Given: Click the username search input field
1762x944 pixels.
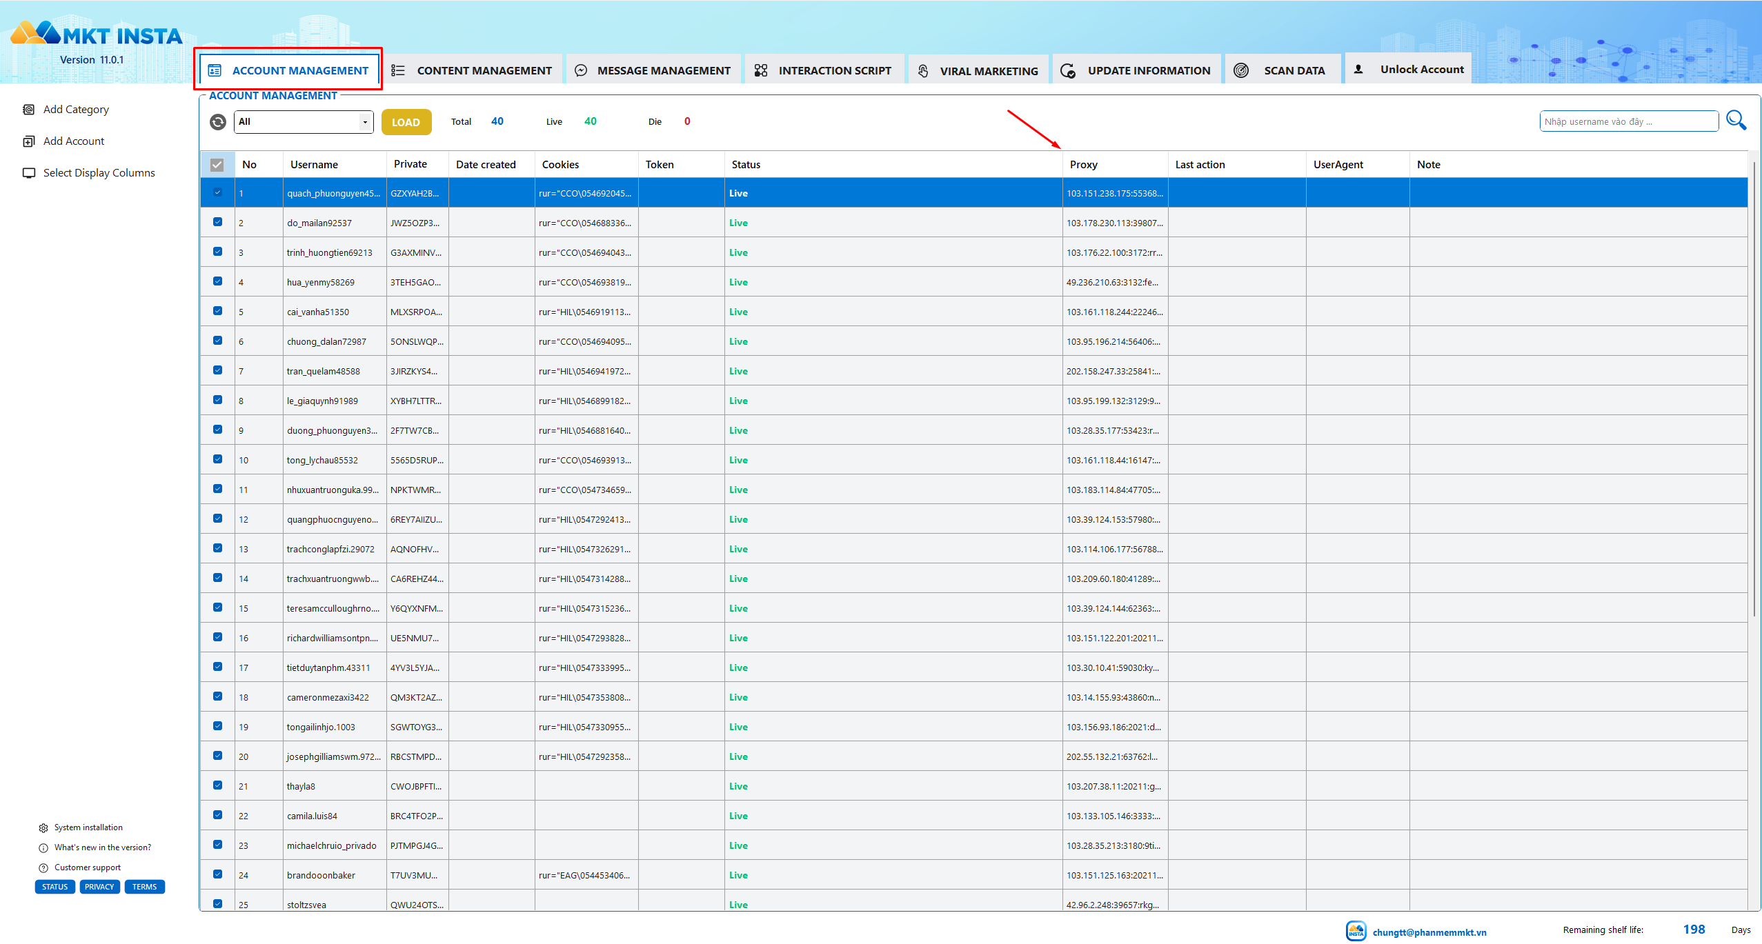Looking at the screenshot, I should click(x=1629, y=121).
